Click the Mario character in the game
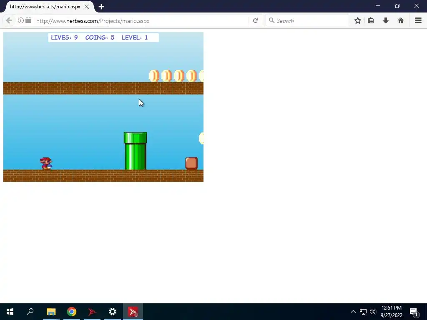The image size is (427, 320). (46, 163)
